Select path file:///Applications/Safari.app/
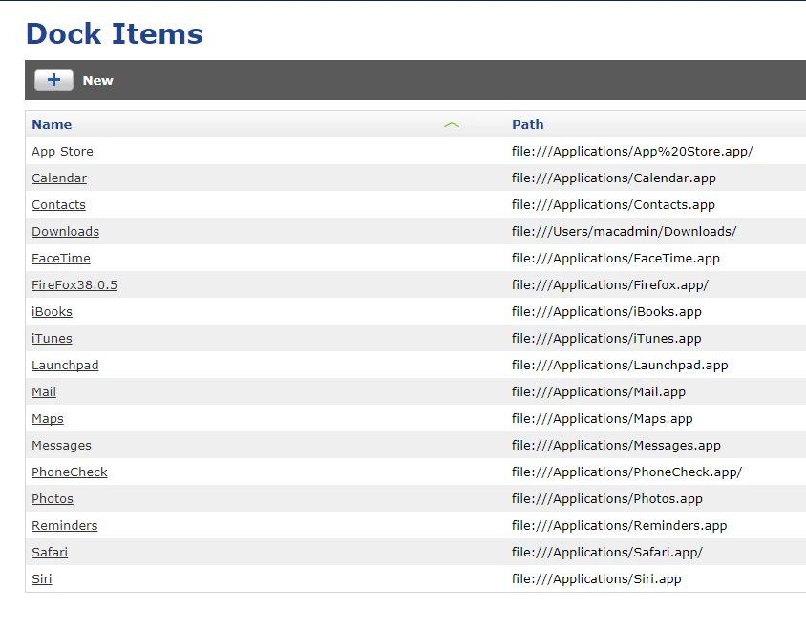Viewport: 806px width, 629px height. [607, 553]
